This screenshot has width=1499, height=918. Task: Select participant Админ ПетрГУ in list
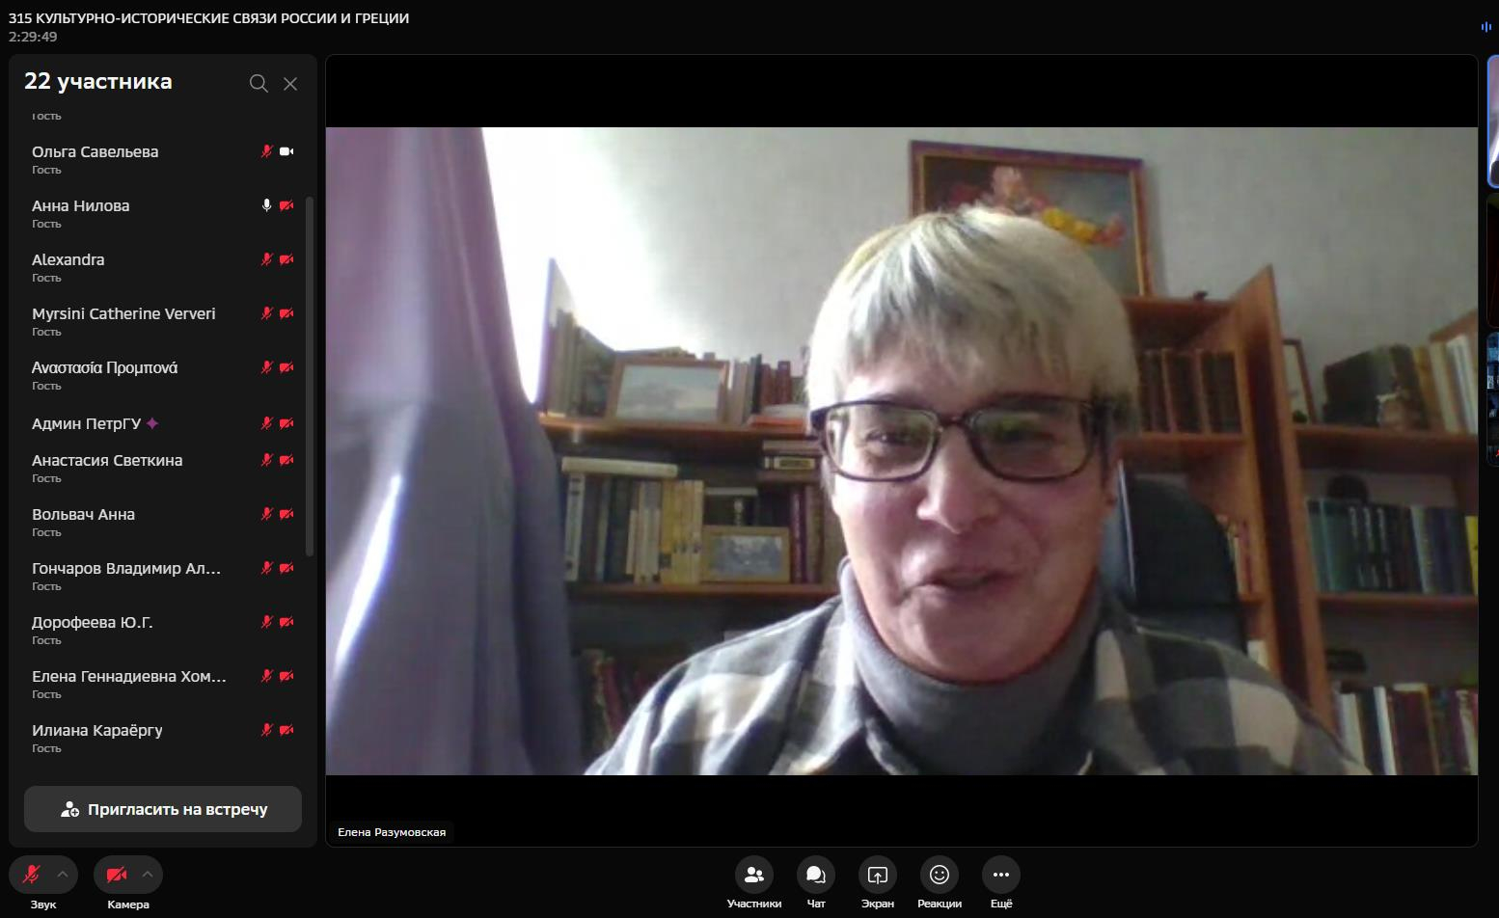coord(87,423)
